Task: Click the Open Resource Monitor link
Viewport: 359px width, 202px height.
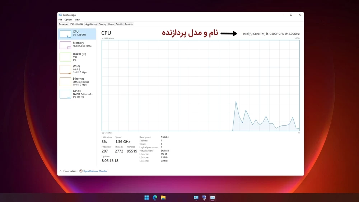Action: pyautogui.click(x=95, y=171)
